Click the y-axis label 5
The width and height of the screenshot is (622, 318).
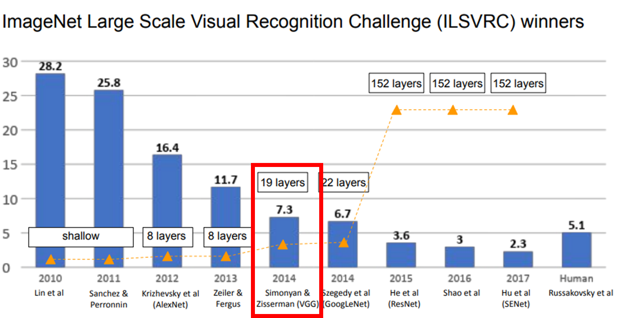pyautogui.click(x=7, y=233)
